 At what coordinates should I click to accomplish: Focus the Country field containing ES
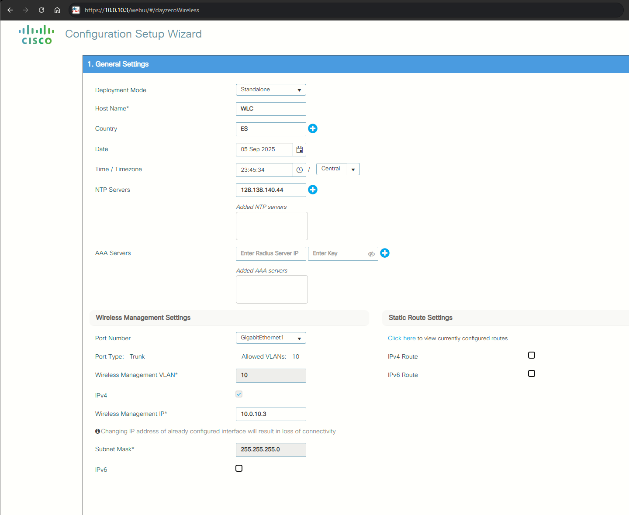(x=271, y=129)
